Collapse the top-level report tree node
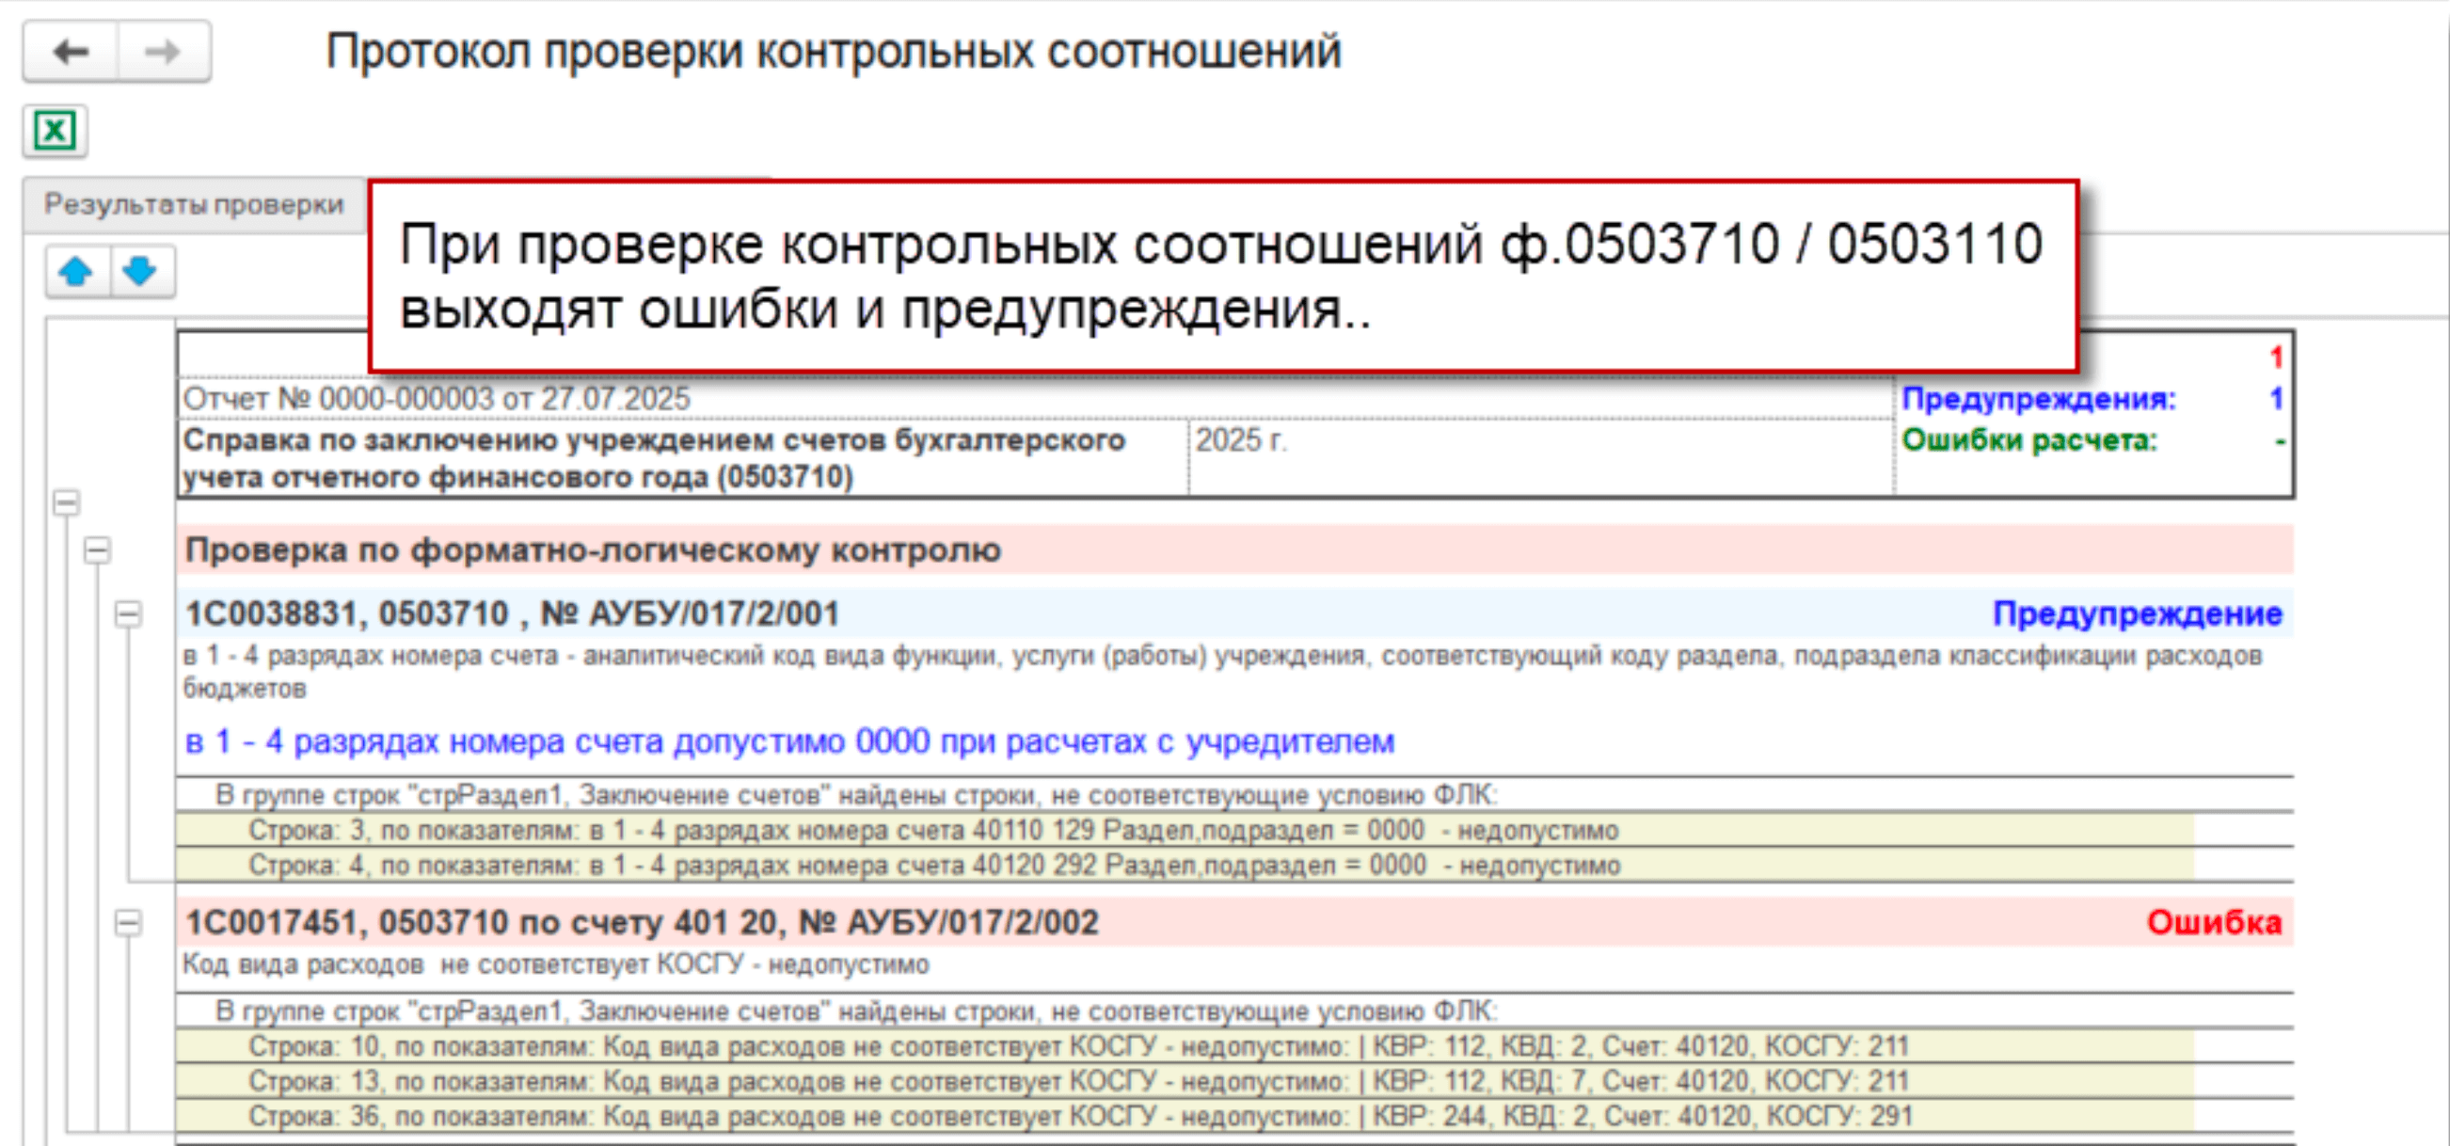Screen dimensions: 2450x1146 point(67,502)
